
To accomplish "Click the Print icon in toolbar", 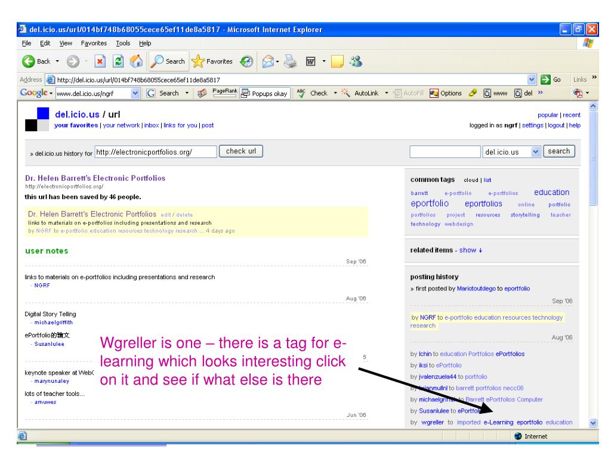I will pos(291,61).
